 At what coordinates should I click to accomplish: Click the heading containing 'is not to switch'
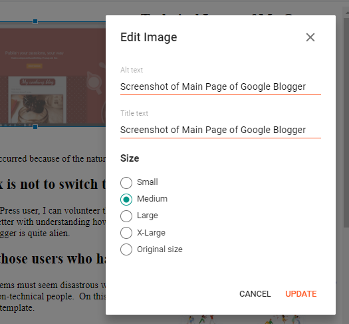click(53, 184)
